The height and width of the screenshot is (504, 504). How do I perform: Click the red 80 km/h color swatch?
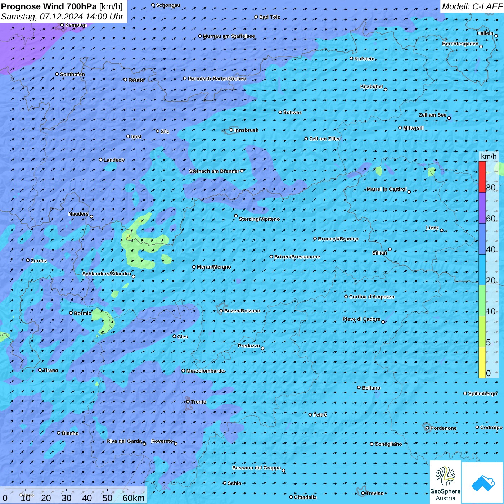point(482,177)
